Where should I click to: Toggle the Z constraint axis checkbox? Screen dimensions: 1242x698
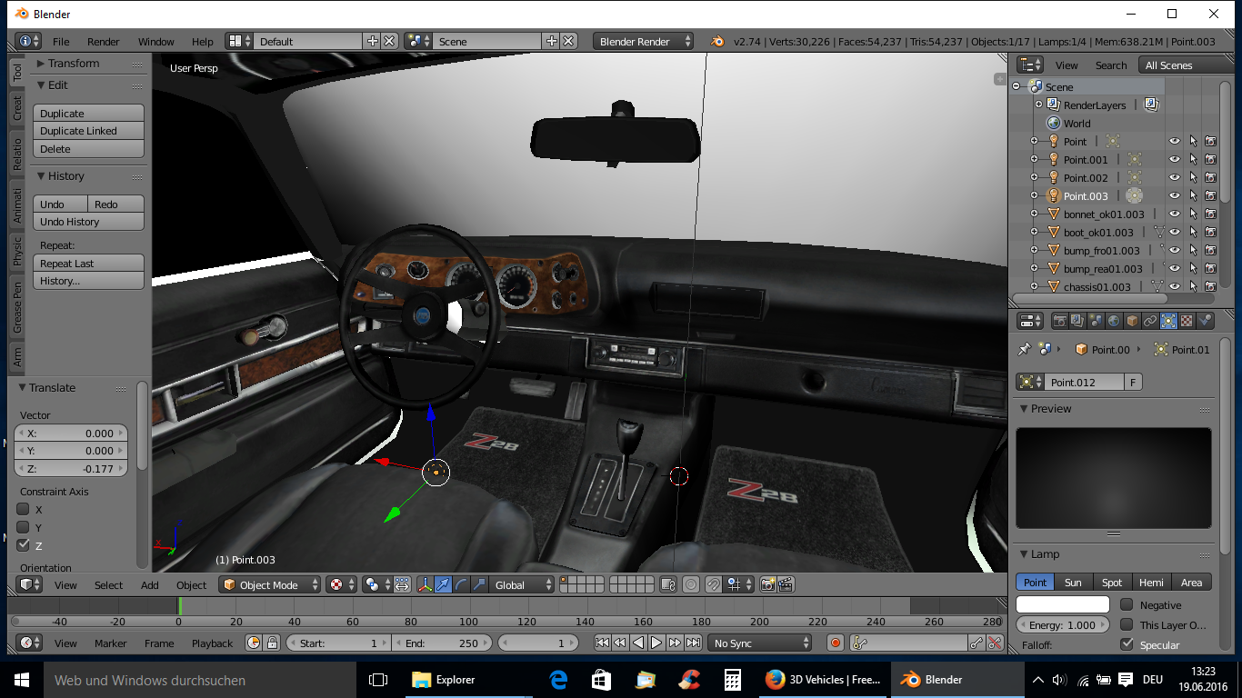pos(24,545)
